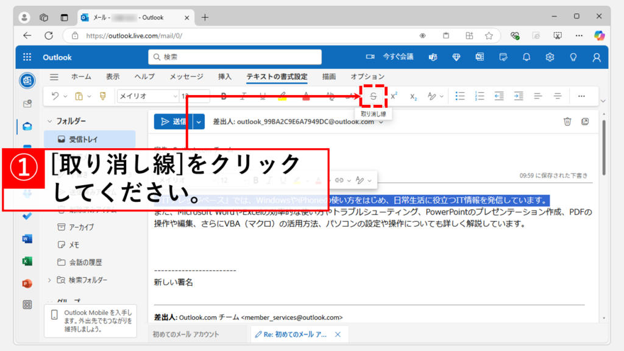Insert a bulleted list

click(461, 96)
